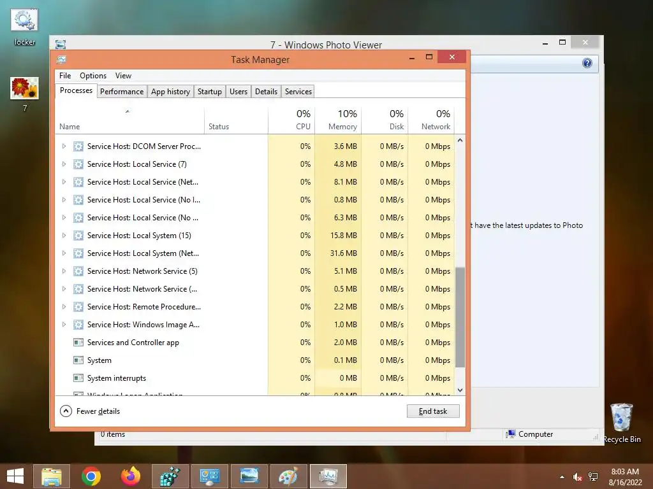
Task: Select the Service Host: Local Service (No ... 6.3 MB row
Action: pyautogui.click(x=255, y=218)
